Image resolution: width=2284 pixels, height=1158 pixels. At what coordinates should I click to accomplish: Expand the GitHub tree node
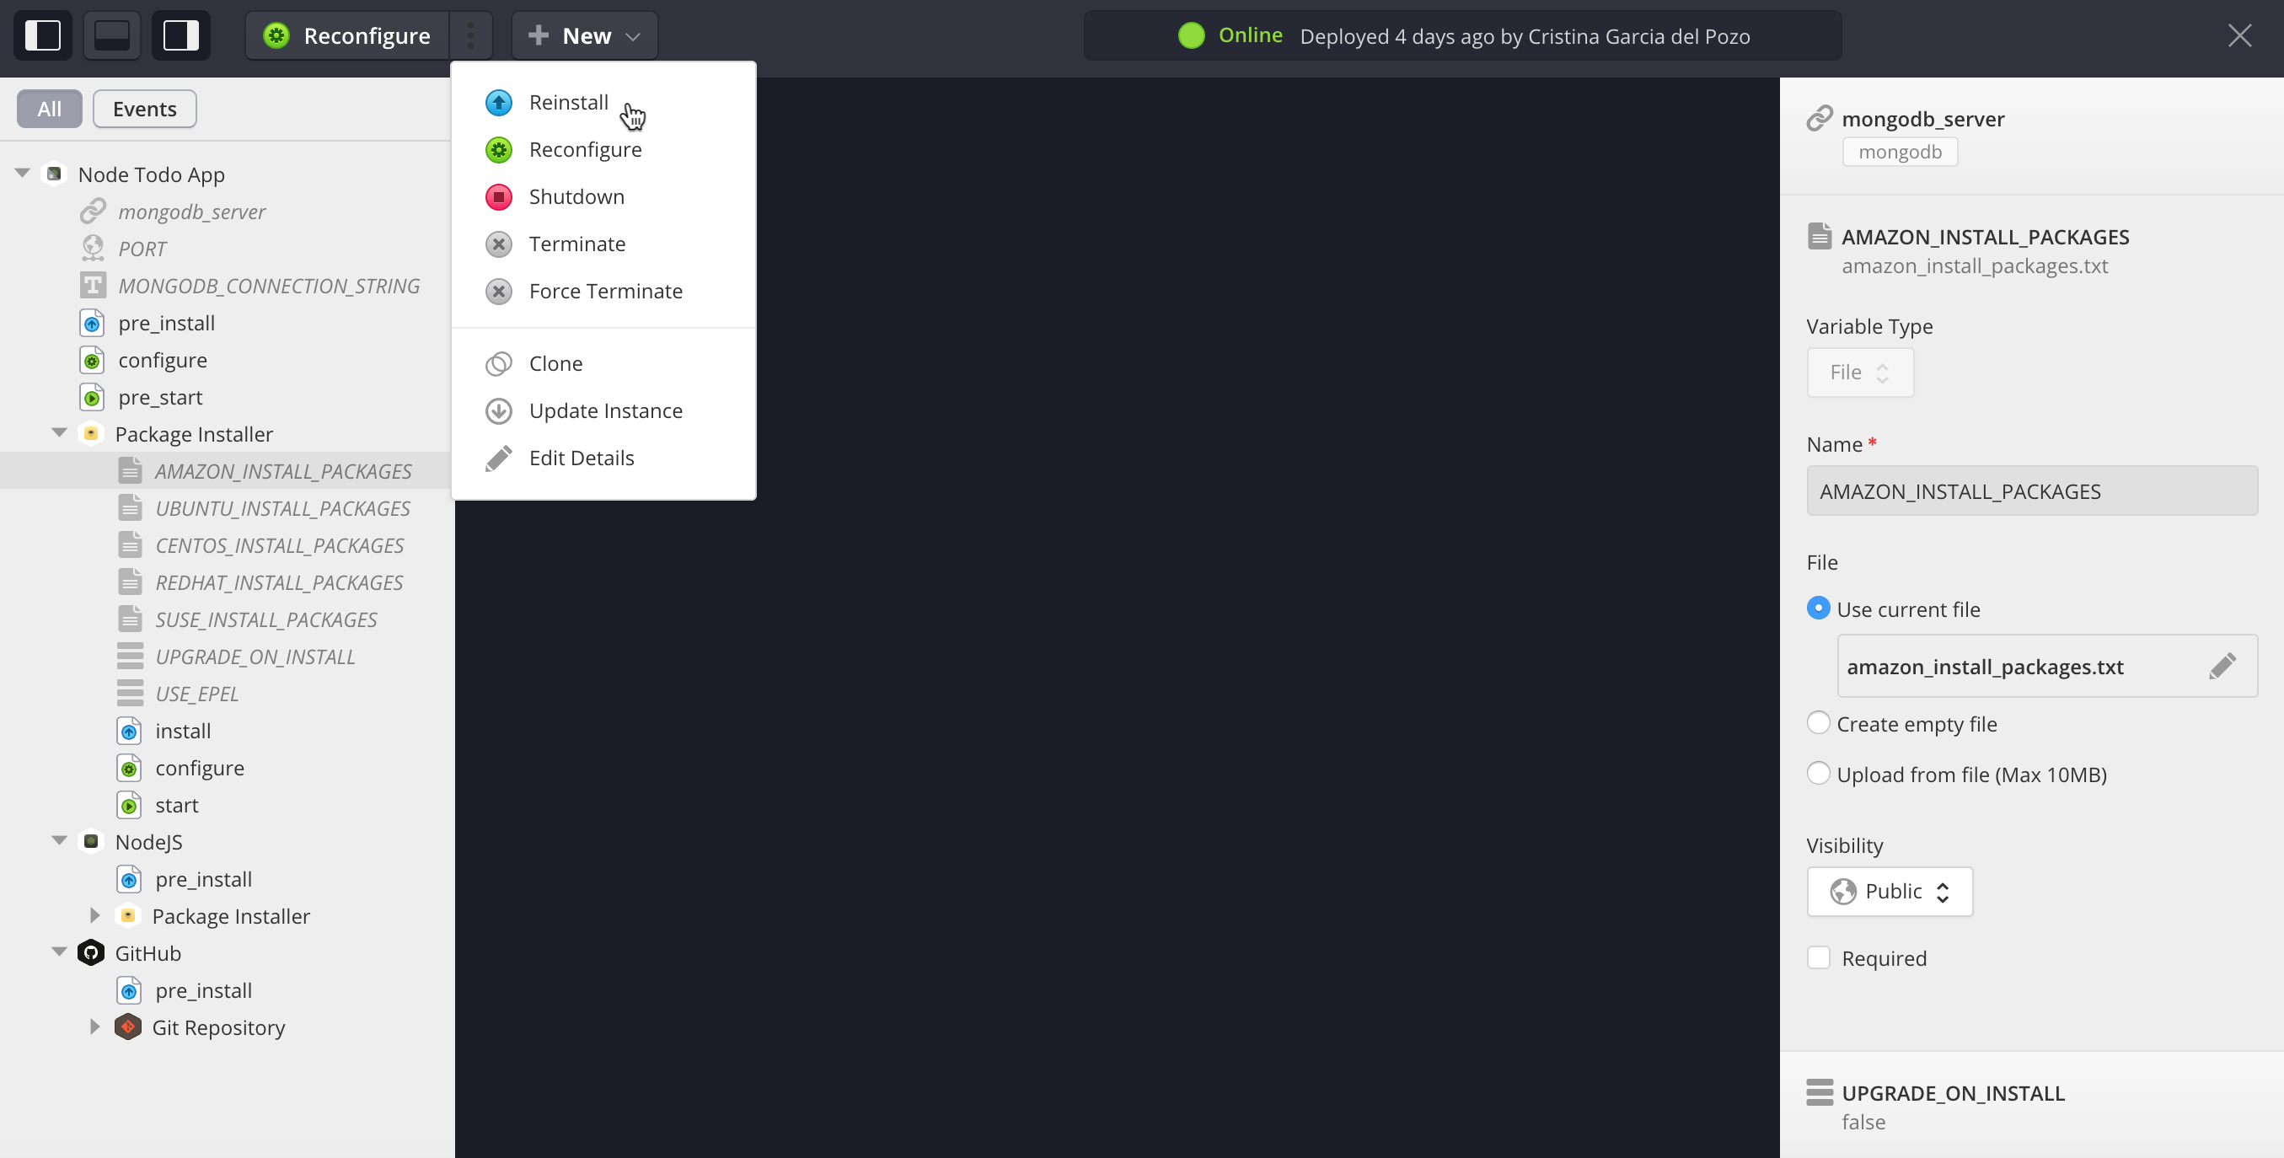tap(61, 952)
